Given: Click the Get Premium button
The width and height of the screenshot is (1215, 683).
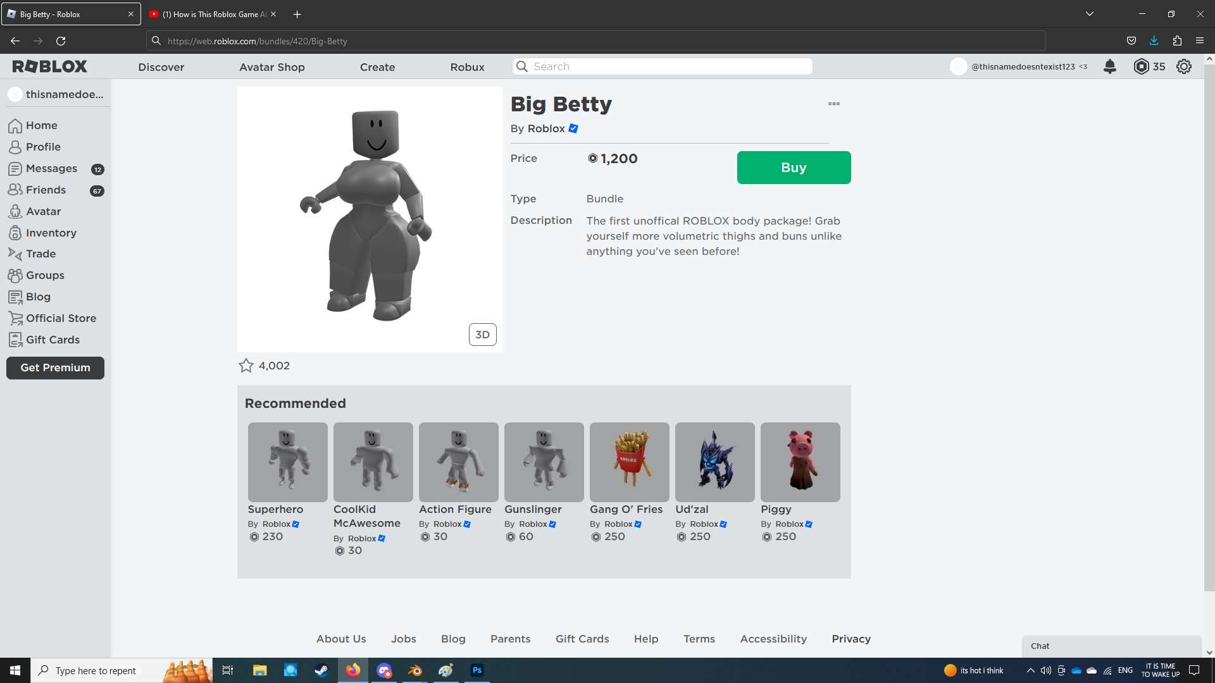Looking at the screenshot, I should pos(55,367).
